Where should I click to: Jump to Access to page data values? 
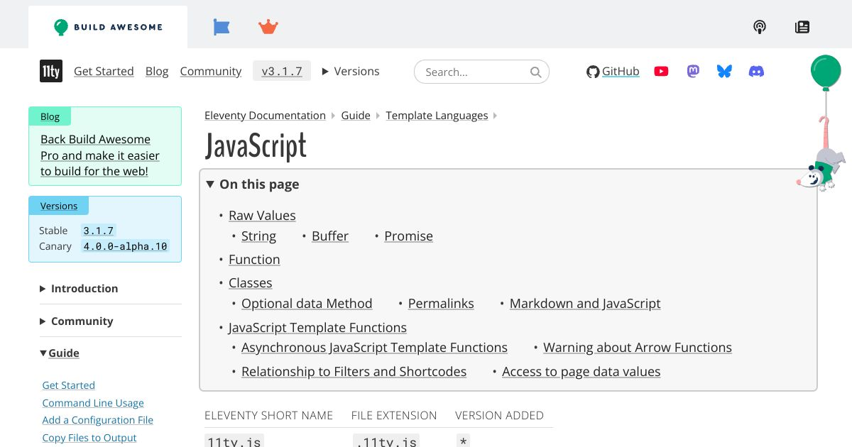[581, 371]
